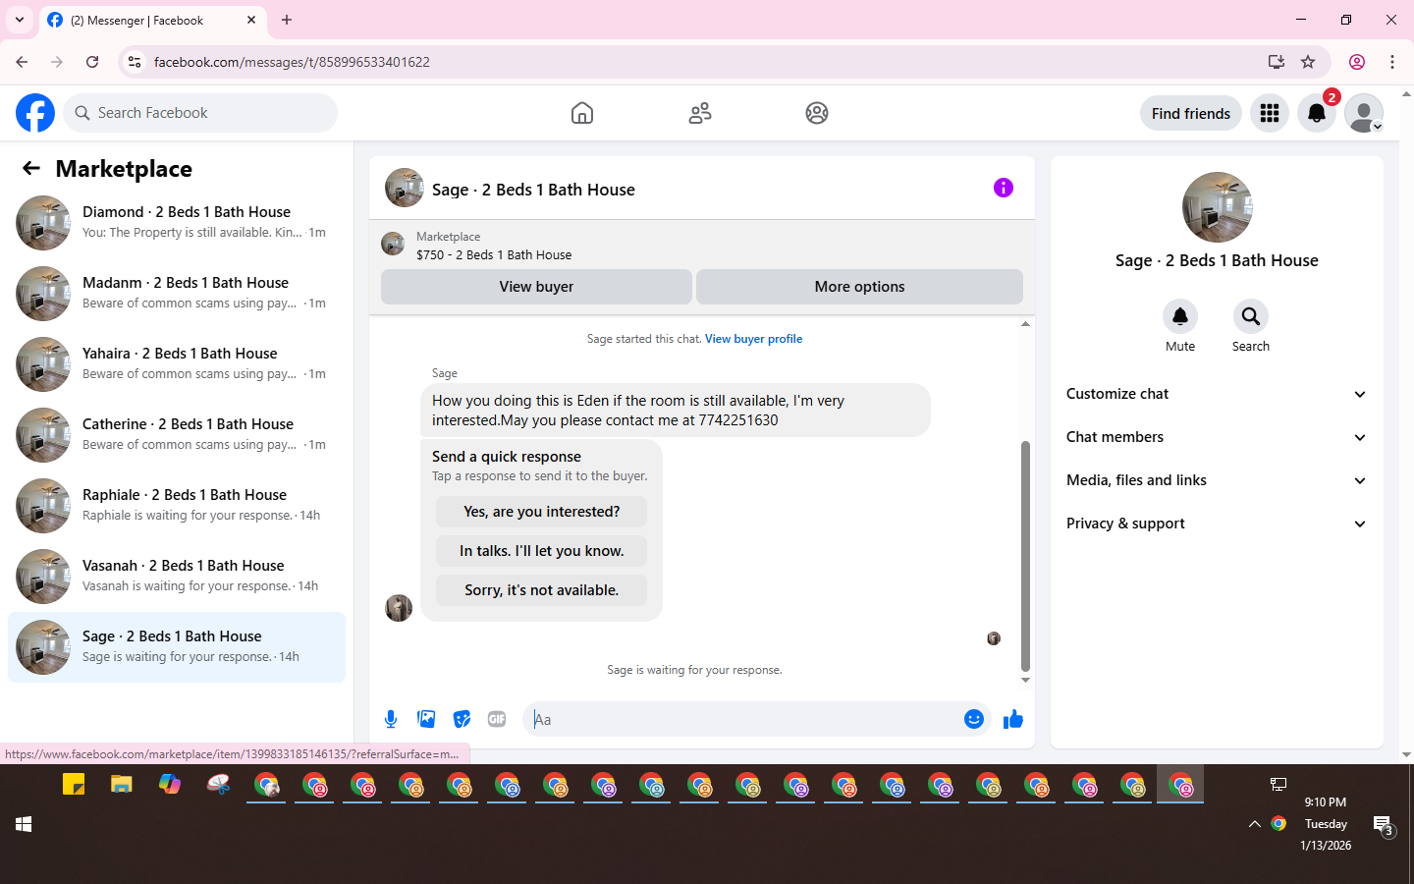Choose a sticker icon
Viewport: 1414px width, 884px height.
(462, 719)
